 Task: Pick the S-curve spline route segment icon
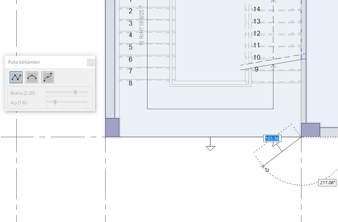pos(48,77)
